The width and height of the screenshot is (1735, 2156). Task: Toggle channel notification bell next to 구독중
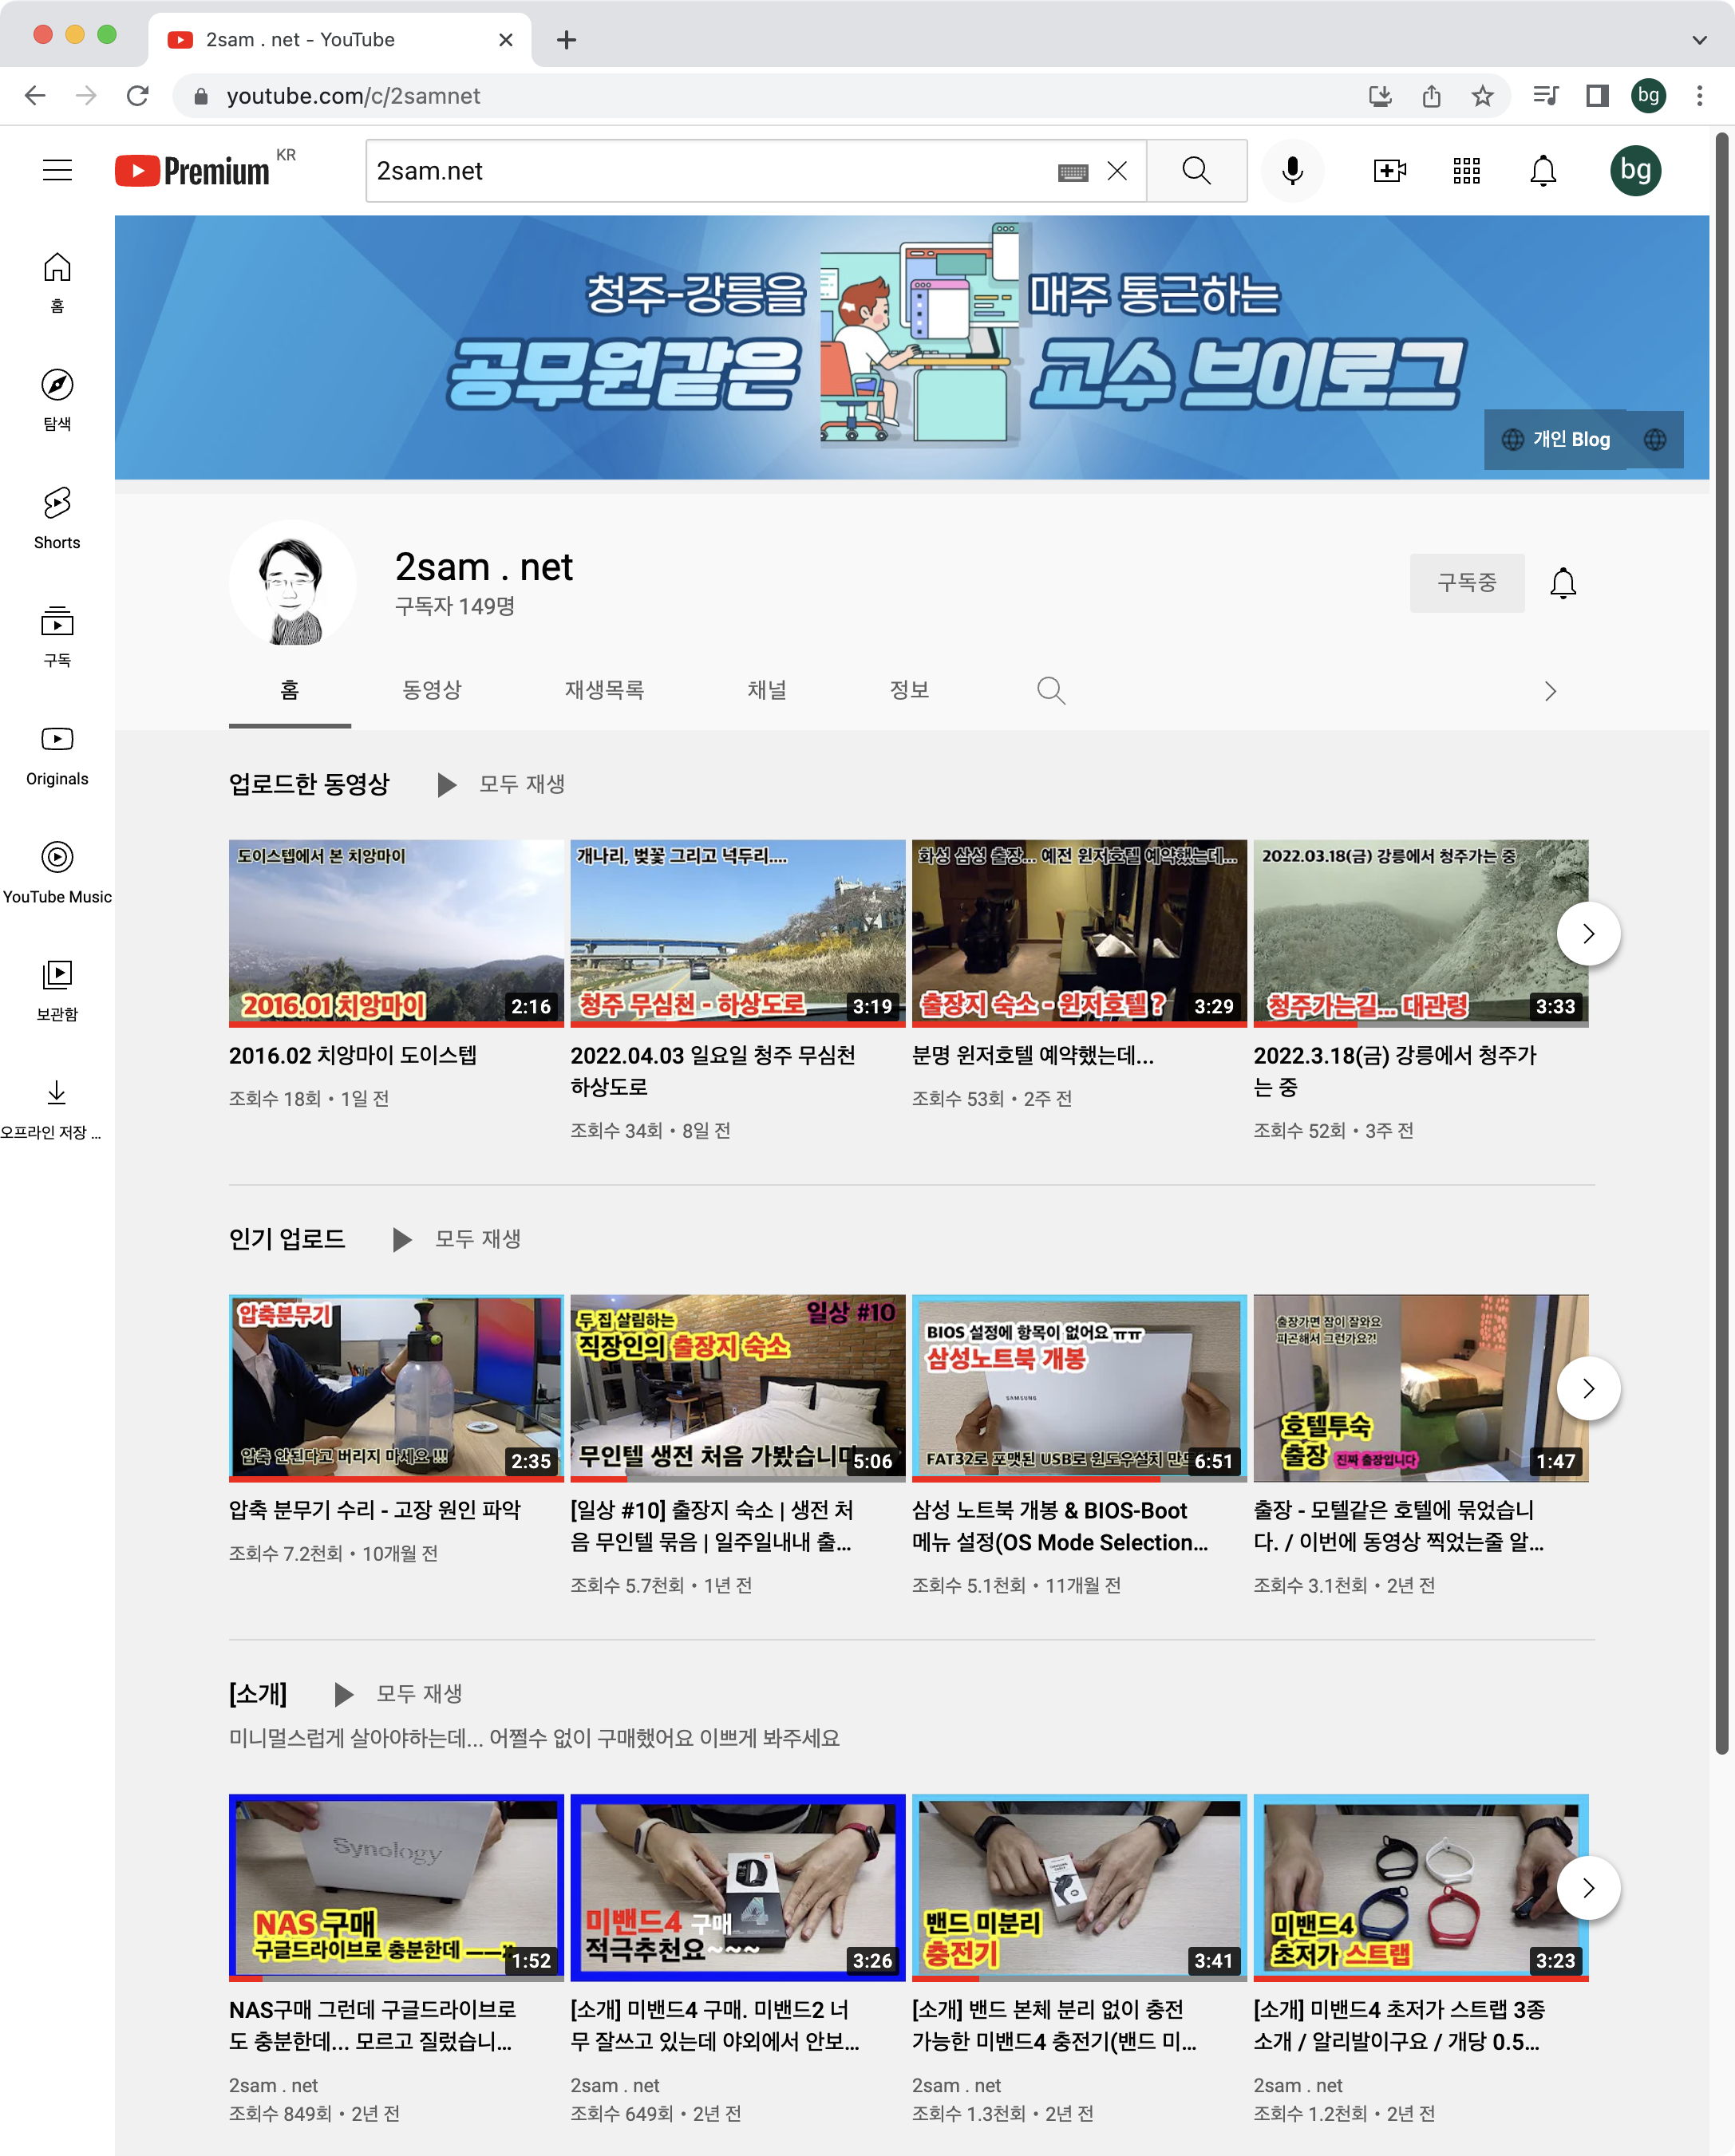(1563, 583)
